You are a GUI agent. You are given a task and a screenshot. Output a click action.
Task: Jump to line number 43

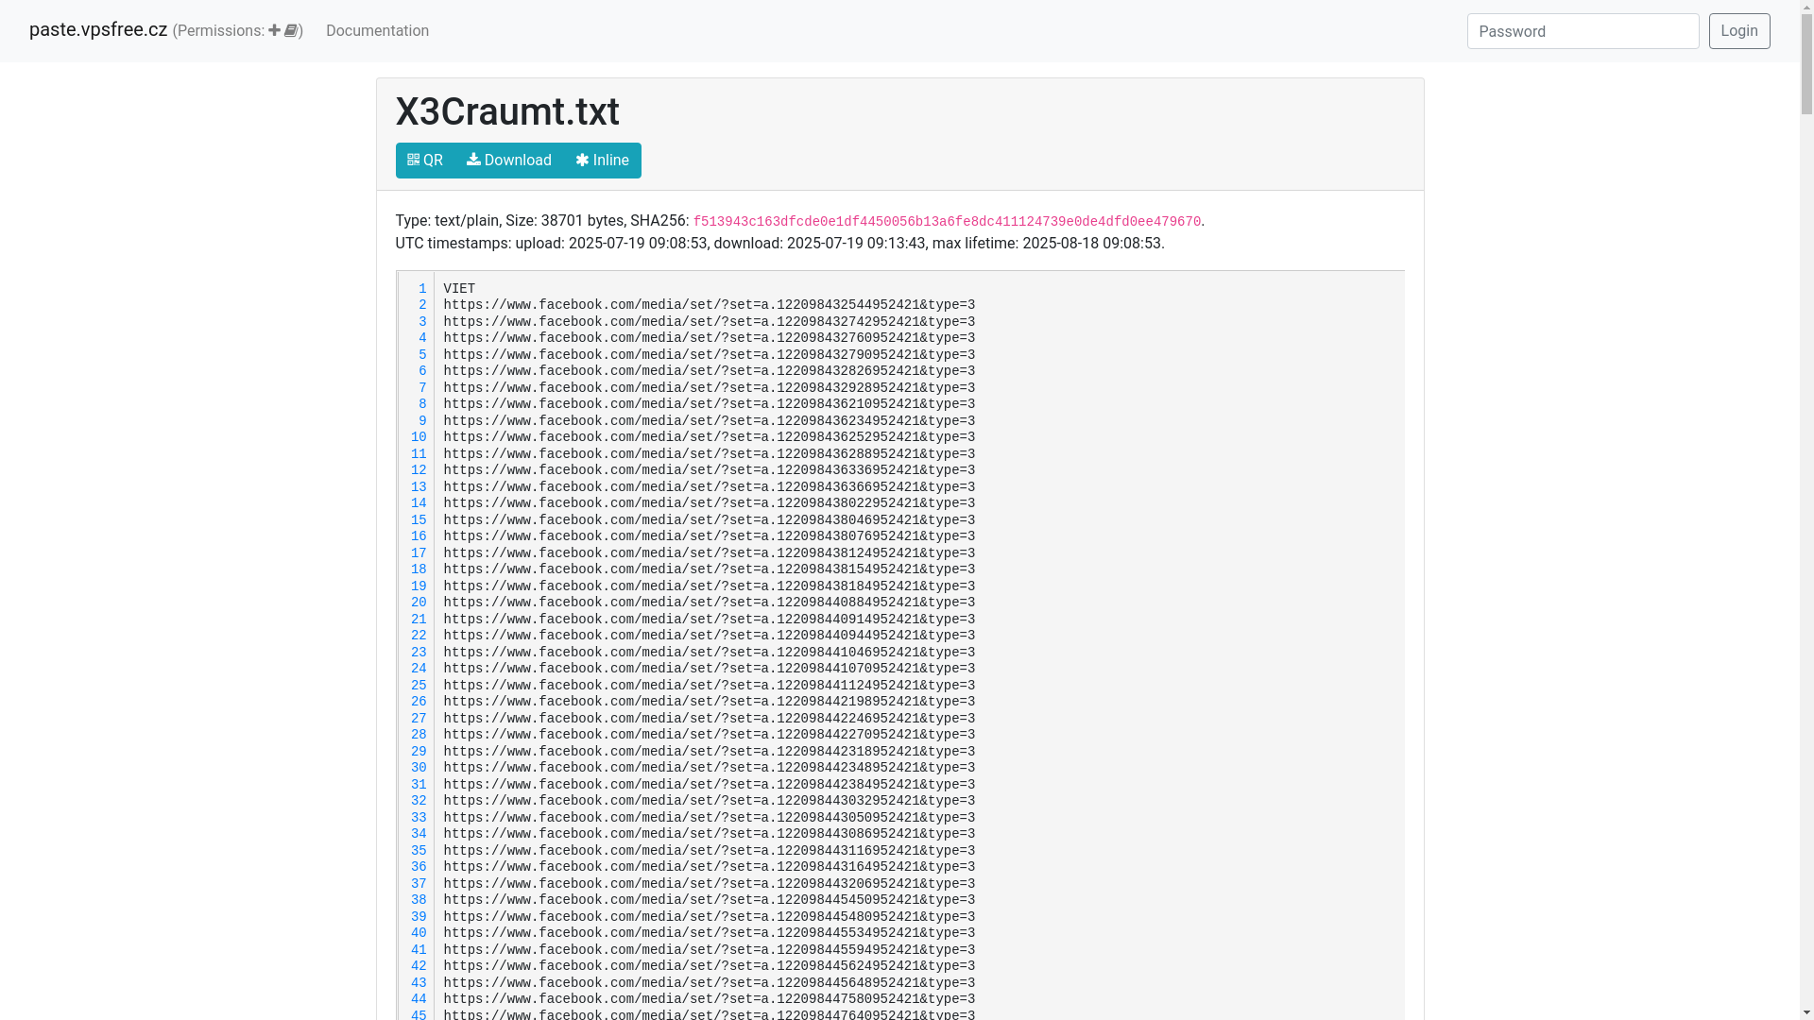[419, 983]
